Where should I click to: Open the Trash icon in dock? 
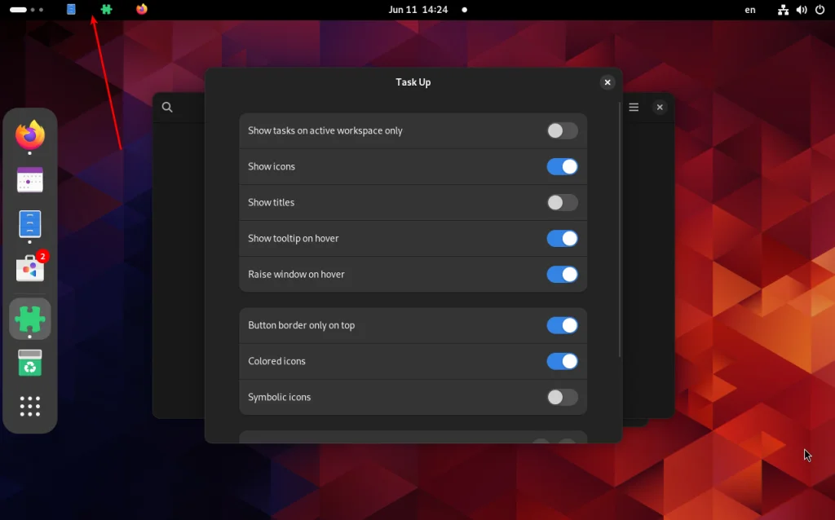click(x=30, y=363)
